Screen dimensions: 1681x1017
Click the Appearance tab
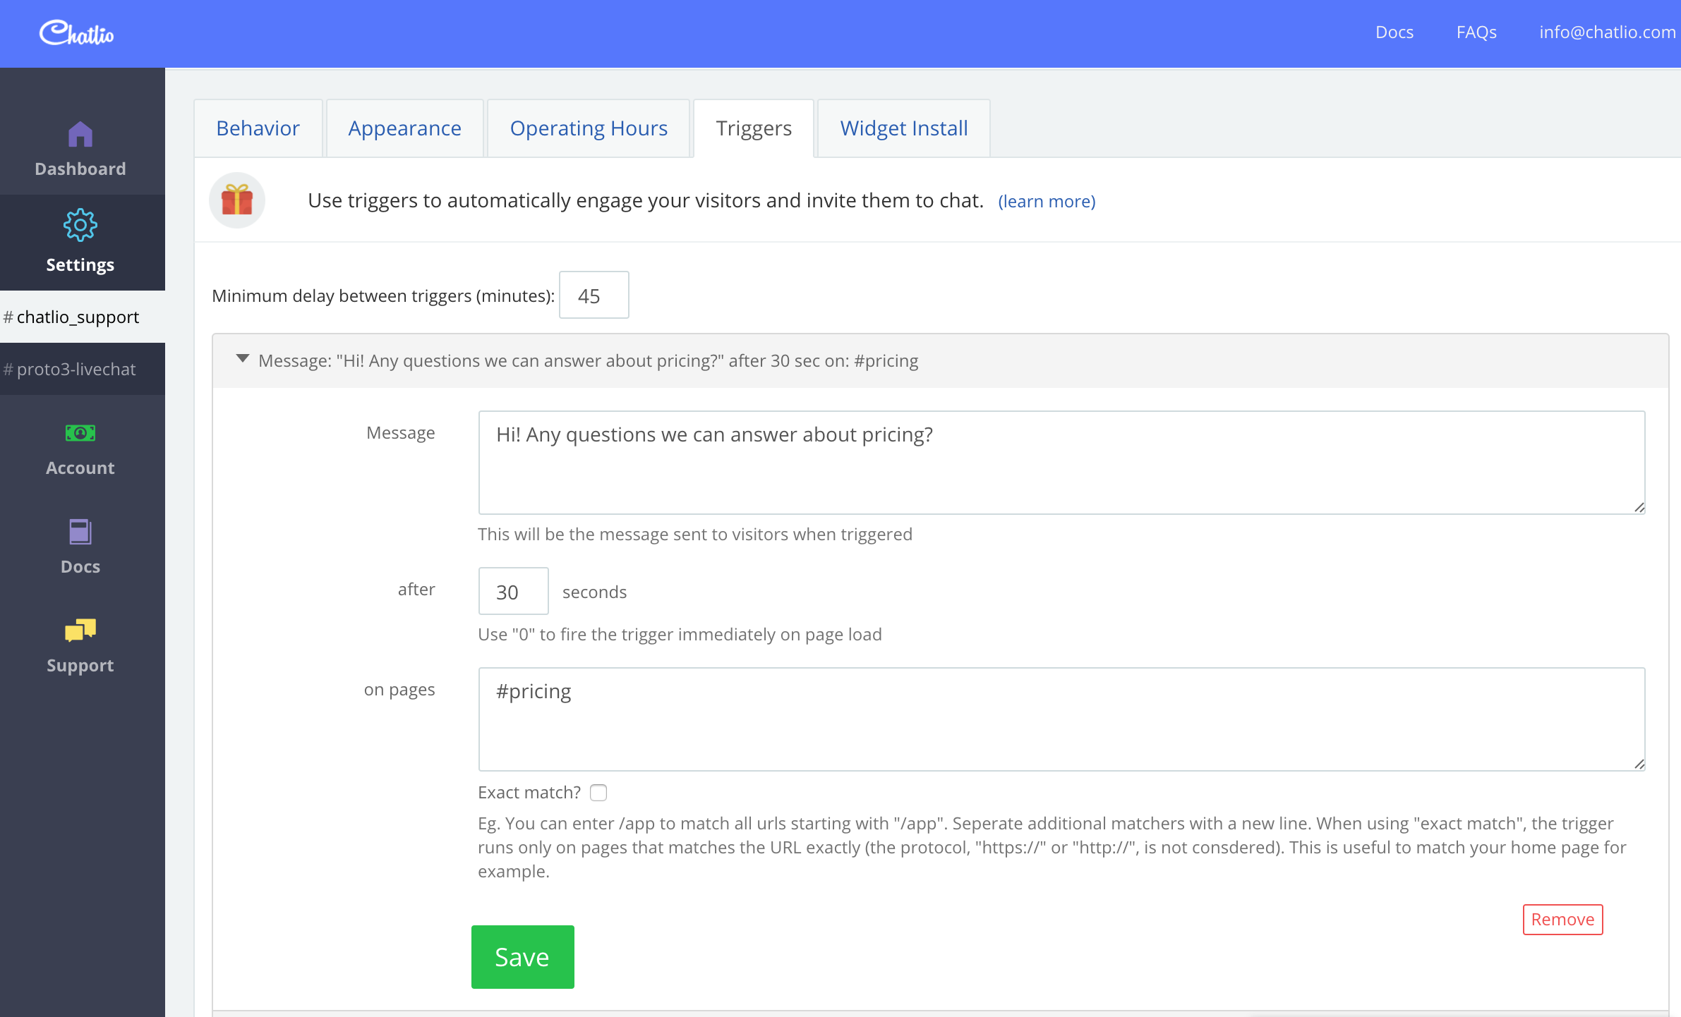point(404,128)
